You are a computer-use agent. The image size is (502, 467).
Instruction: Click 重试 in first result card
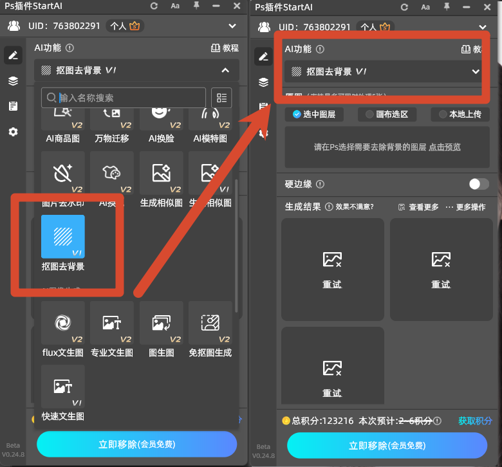(x=332, y=284)
